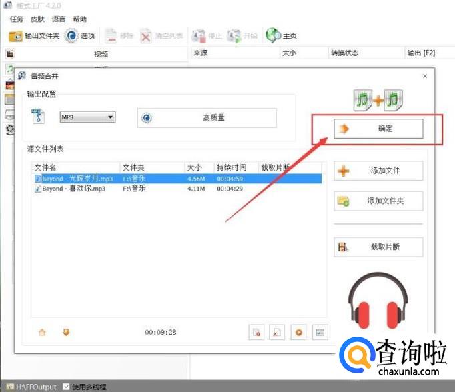
Task: Click the 清空列表 toolbar button
Action: (x=161, y=36)
